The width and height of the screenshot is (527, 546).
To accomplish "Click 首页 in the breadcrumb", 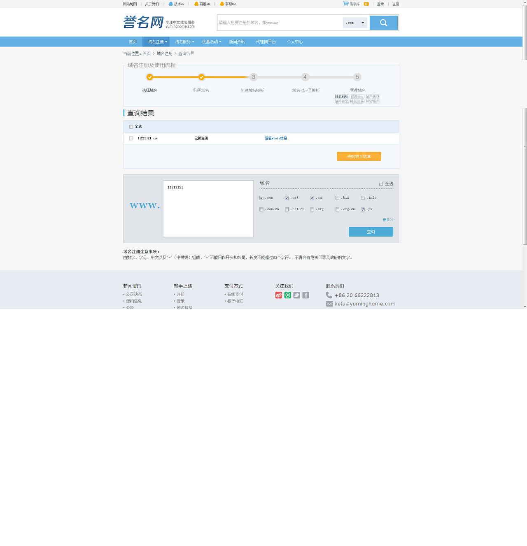I will pyautogui.click(x=147, y=53).
